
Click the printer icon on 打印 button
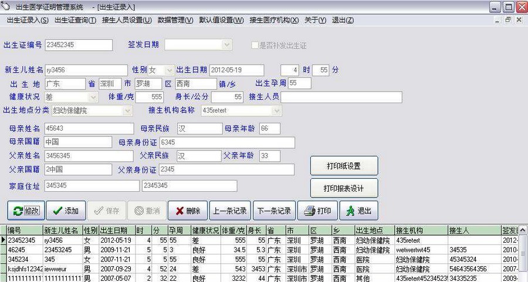(x=309, y=211)
